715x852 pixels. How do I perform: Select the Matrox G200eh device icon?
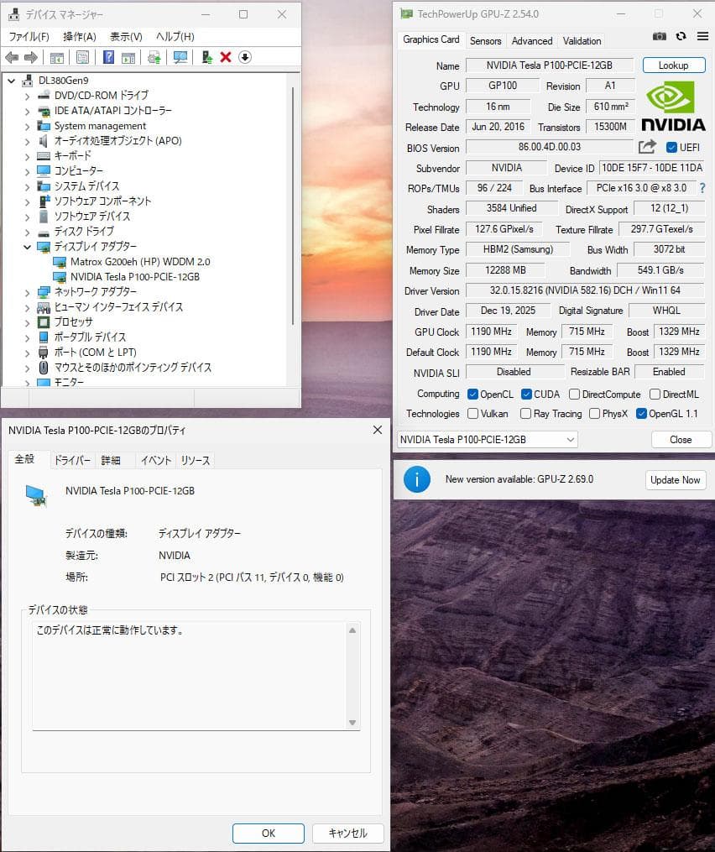[60, 262]
